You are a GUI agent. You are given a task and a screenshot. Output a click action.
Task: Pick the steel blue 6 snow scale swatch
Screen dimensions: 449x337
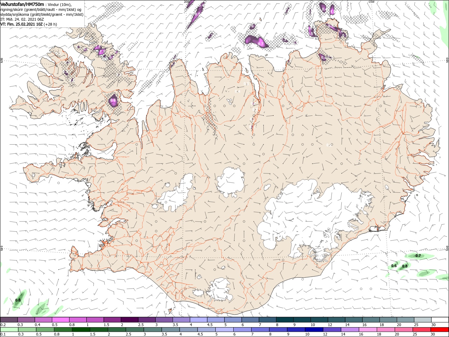coord(250,319)
